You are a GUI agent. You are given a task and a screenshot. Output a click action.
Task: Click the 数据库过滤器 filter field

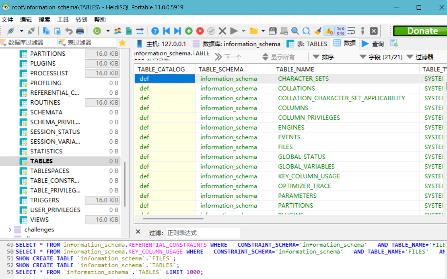28,43
